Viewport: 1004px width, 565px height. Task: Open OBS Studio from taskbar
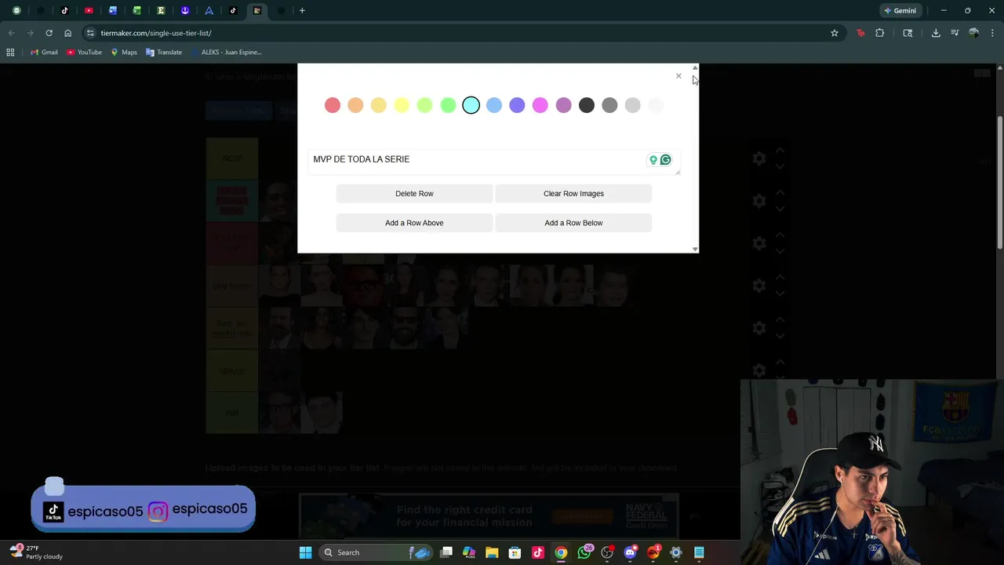[x=607, y=552]
